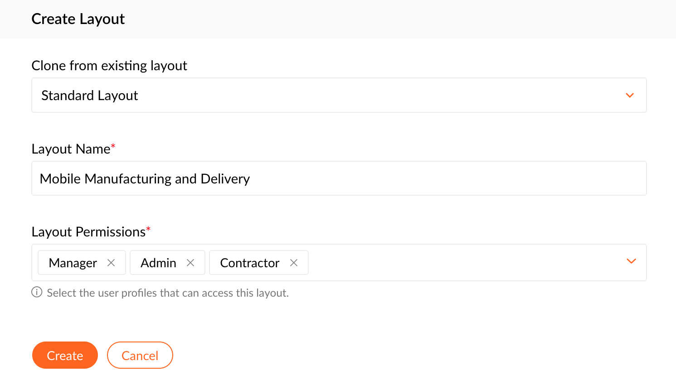Click the info icon below Layout Permissions
The image size is (676, 385).
click(x=37, y=293)
